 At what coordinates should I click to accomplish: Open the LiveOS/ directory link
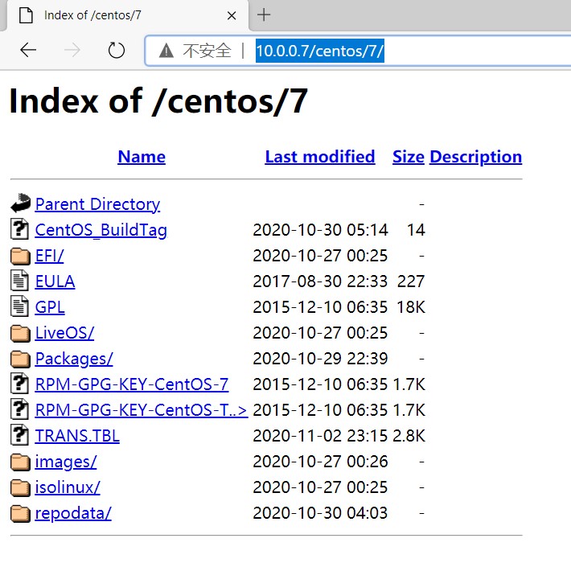pyautogui.click(x=64, y=333)
